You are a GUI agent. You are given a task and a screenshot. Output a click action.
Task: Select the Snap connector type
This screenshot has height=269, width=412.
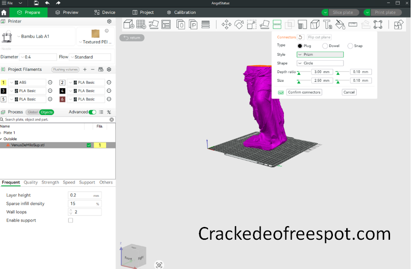point(350,46)
